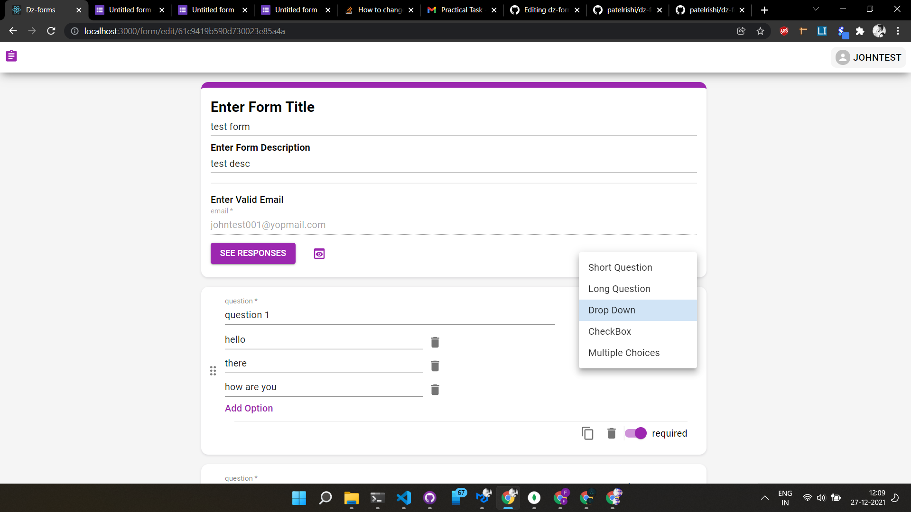This screenshot has height=512, width=911.
Task: Duplicate question 1 using the copy icon
Action: [587, 433]
